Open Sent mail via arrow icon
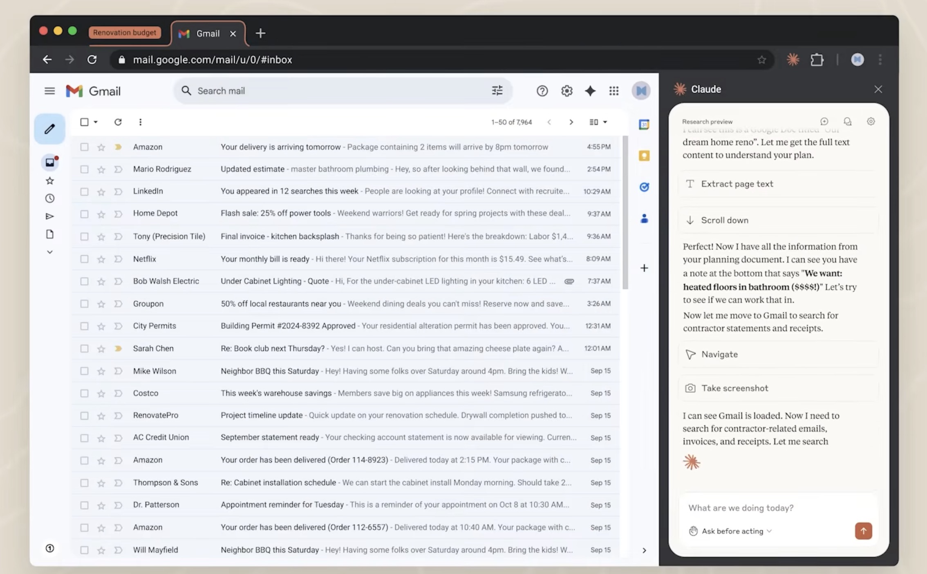This screenshot has width=927, height=574. [49, 216]
